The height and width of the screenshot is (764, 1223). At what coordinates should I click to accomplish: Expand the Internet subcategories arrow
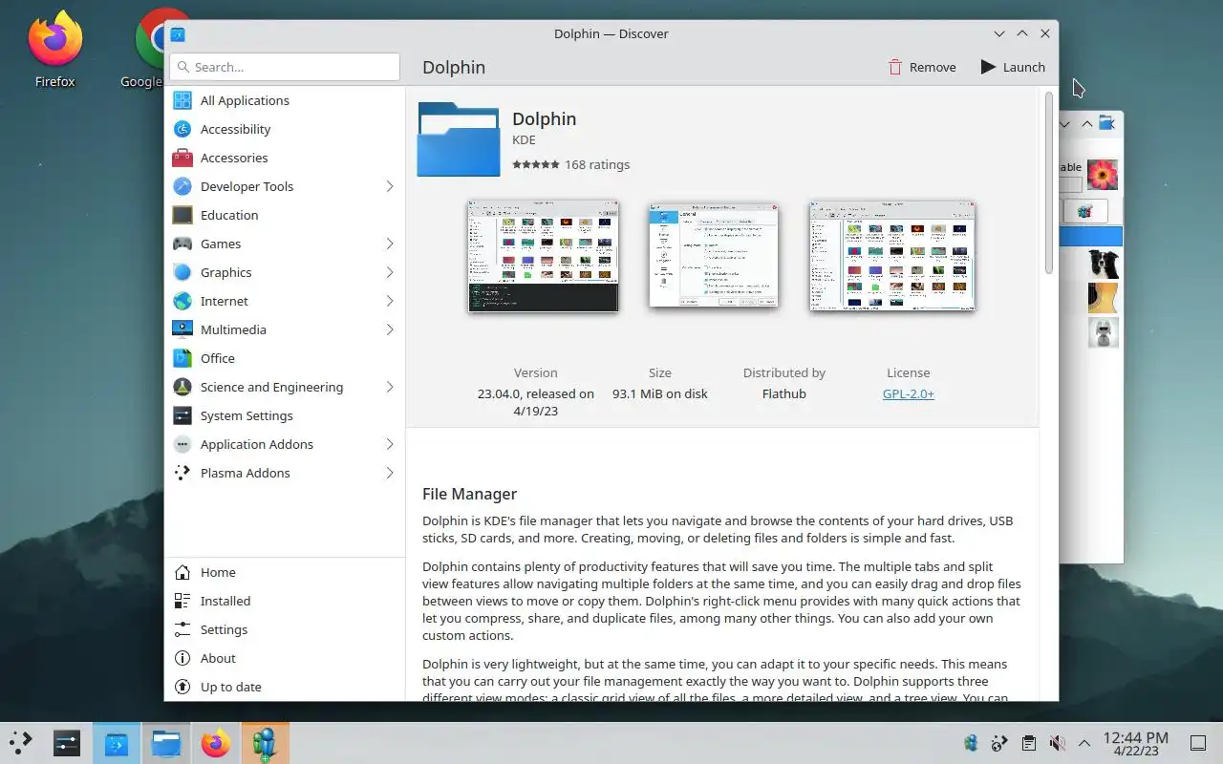[390, 301]
